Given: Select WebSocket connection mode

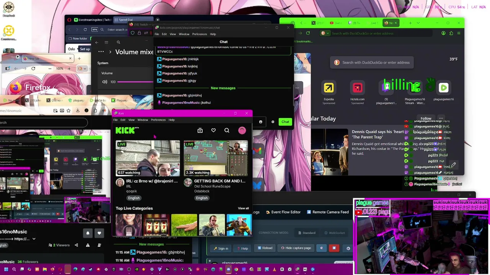Looking at the screenshot, I should [x=335, y=233].
